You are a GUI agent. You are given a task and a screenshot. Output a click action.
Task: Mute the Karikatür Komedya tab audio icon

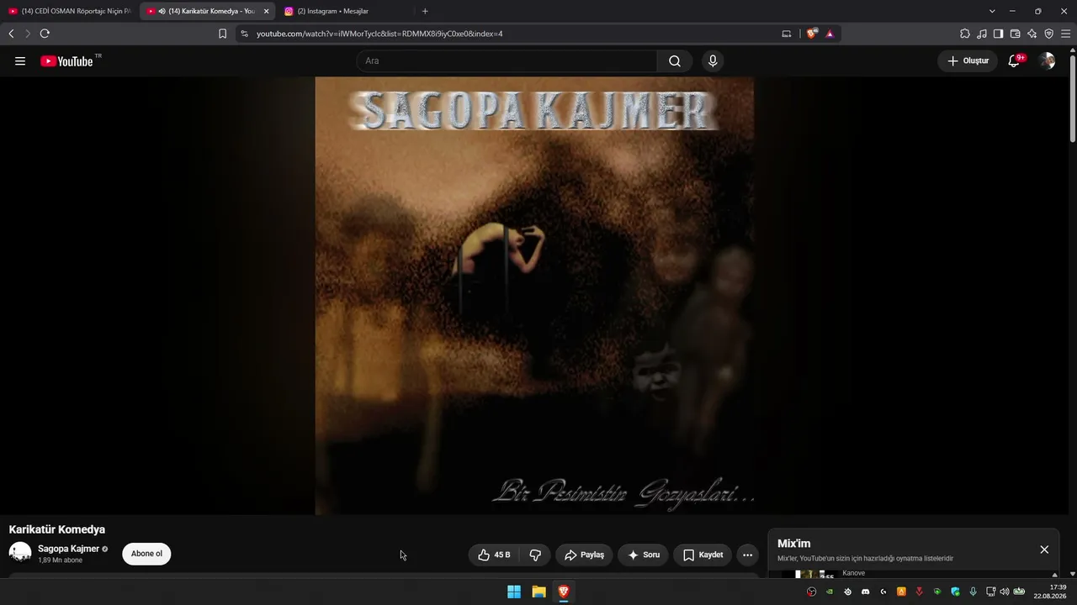tap(162, 11)
